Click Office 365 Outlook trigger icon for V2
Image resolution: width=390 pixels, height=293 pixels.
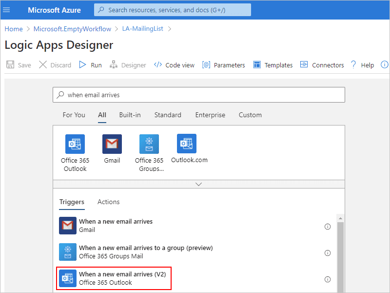click(x=68, y=278)
